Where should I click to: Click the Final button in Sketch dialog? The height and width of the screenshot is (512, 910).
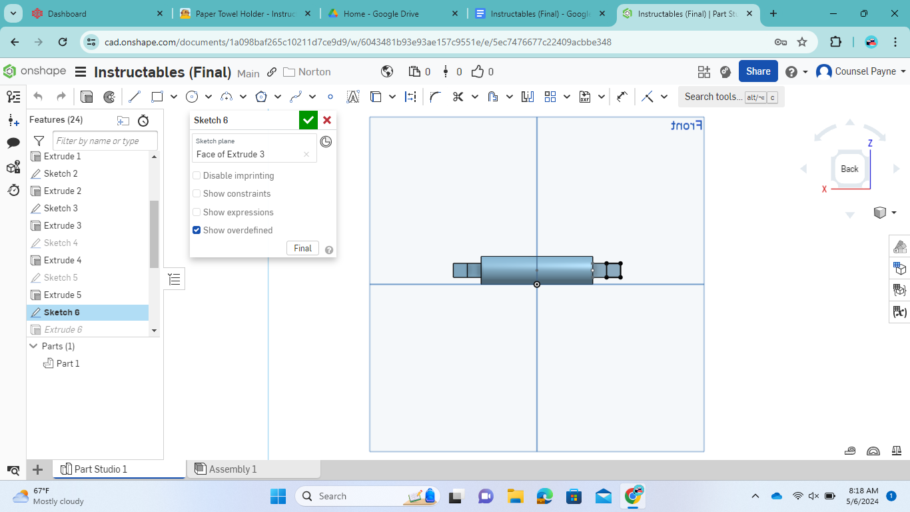coord(302,248)
